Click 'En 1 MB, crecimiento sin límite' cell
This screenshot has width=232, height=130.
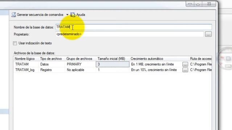click(156, 64)
